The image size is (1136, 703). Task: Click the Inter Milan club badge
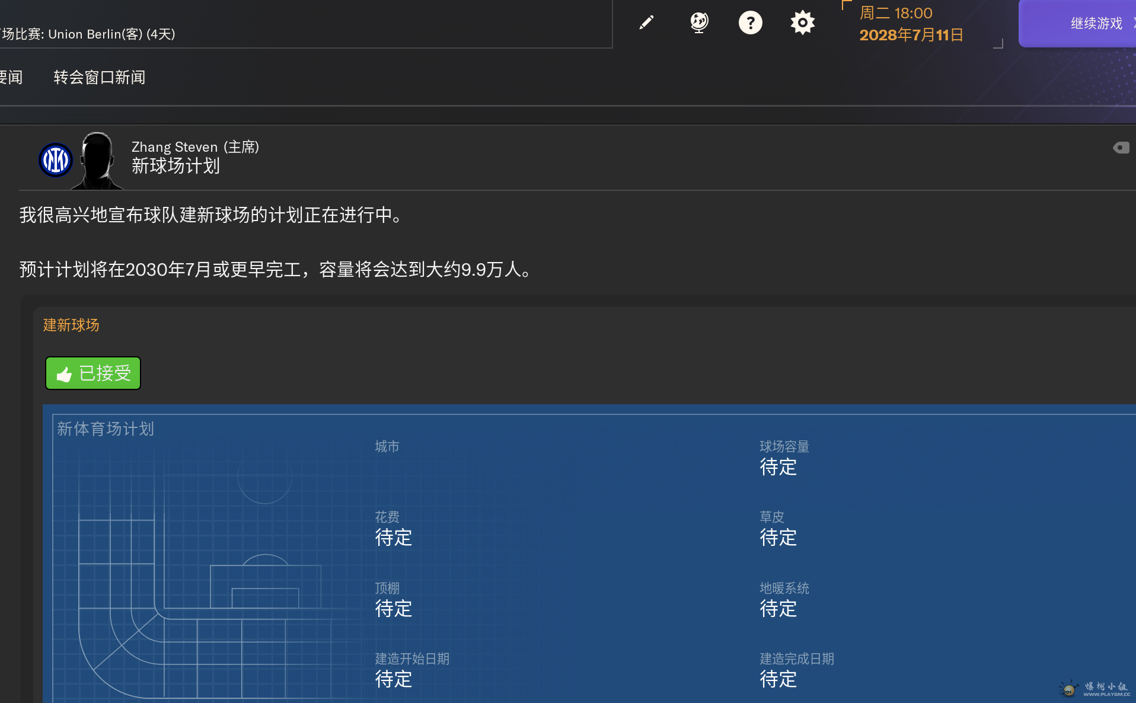55,160
